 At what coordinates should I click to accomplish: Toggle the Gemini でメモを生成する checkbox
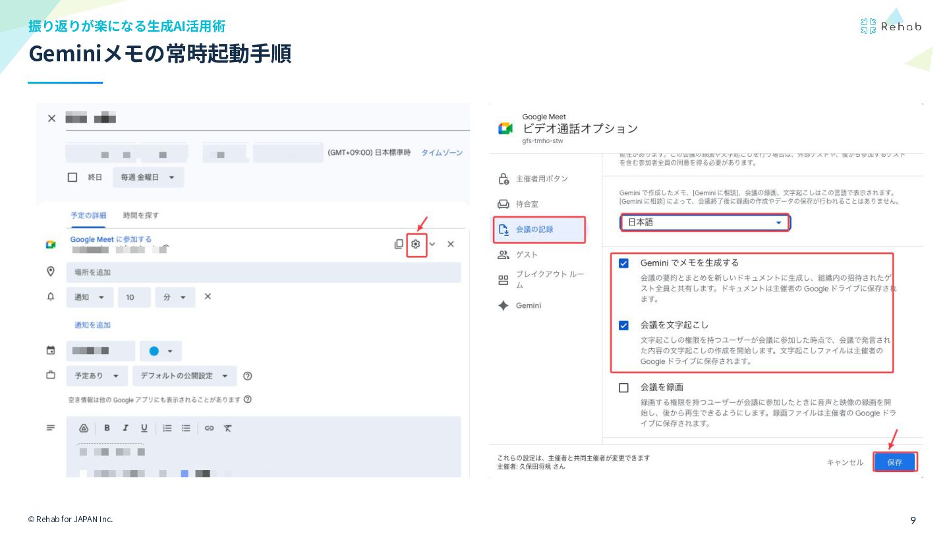coord(623,263)
